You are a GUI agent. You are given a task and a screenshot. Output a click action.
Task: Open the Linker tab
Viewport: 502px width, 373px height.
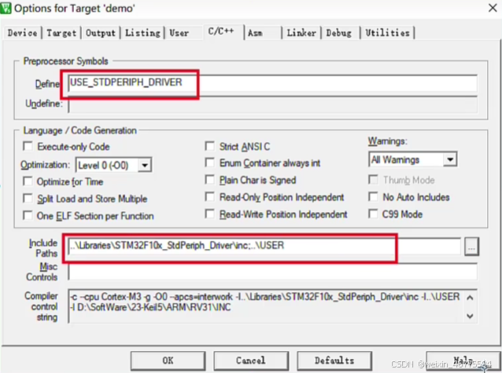[301, 33]
